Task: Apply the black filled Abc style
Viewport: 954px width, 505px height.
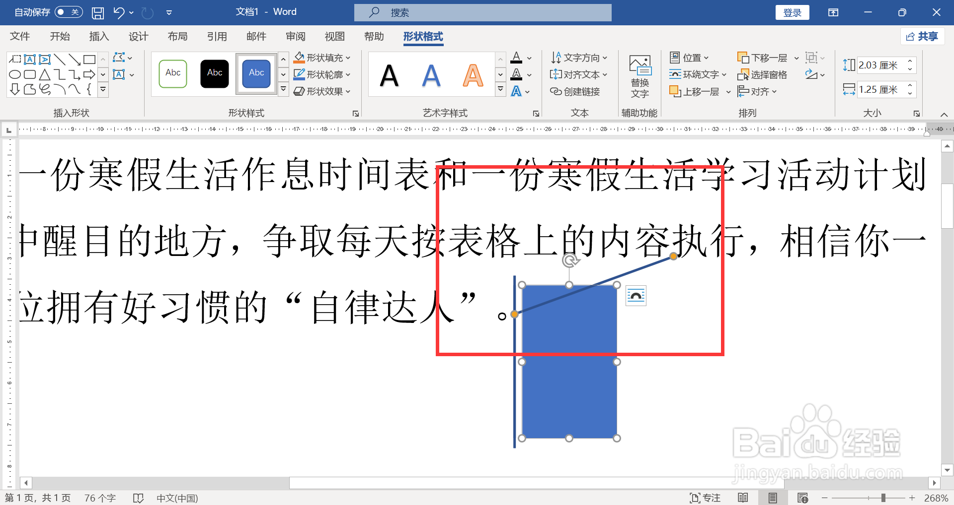Action: pos(215,73)
